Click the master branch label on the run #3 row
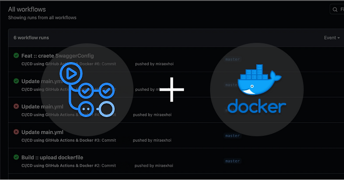 (x=233, y=136)
